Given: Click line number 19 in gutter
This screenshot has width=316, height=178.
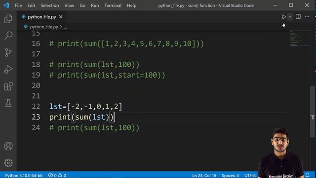Looking at the screenshot, I should pyautogui.click(x=36, y=75).
